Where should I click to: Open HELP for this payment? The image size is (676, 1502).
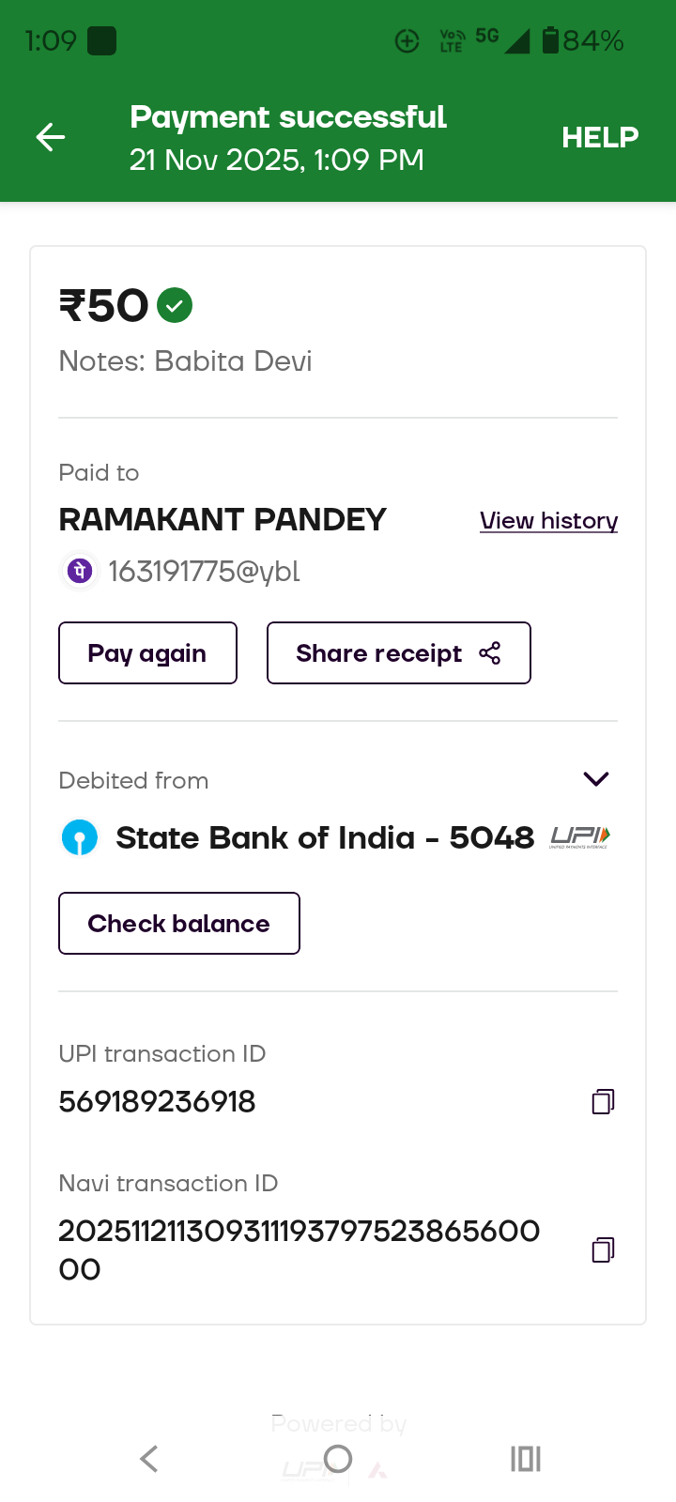pos(600,137)
